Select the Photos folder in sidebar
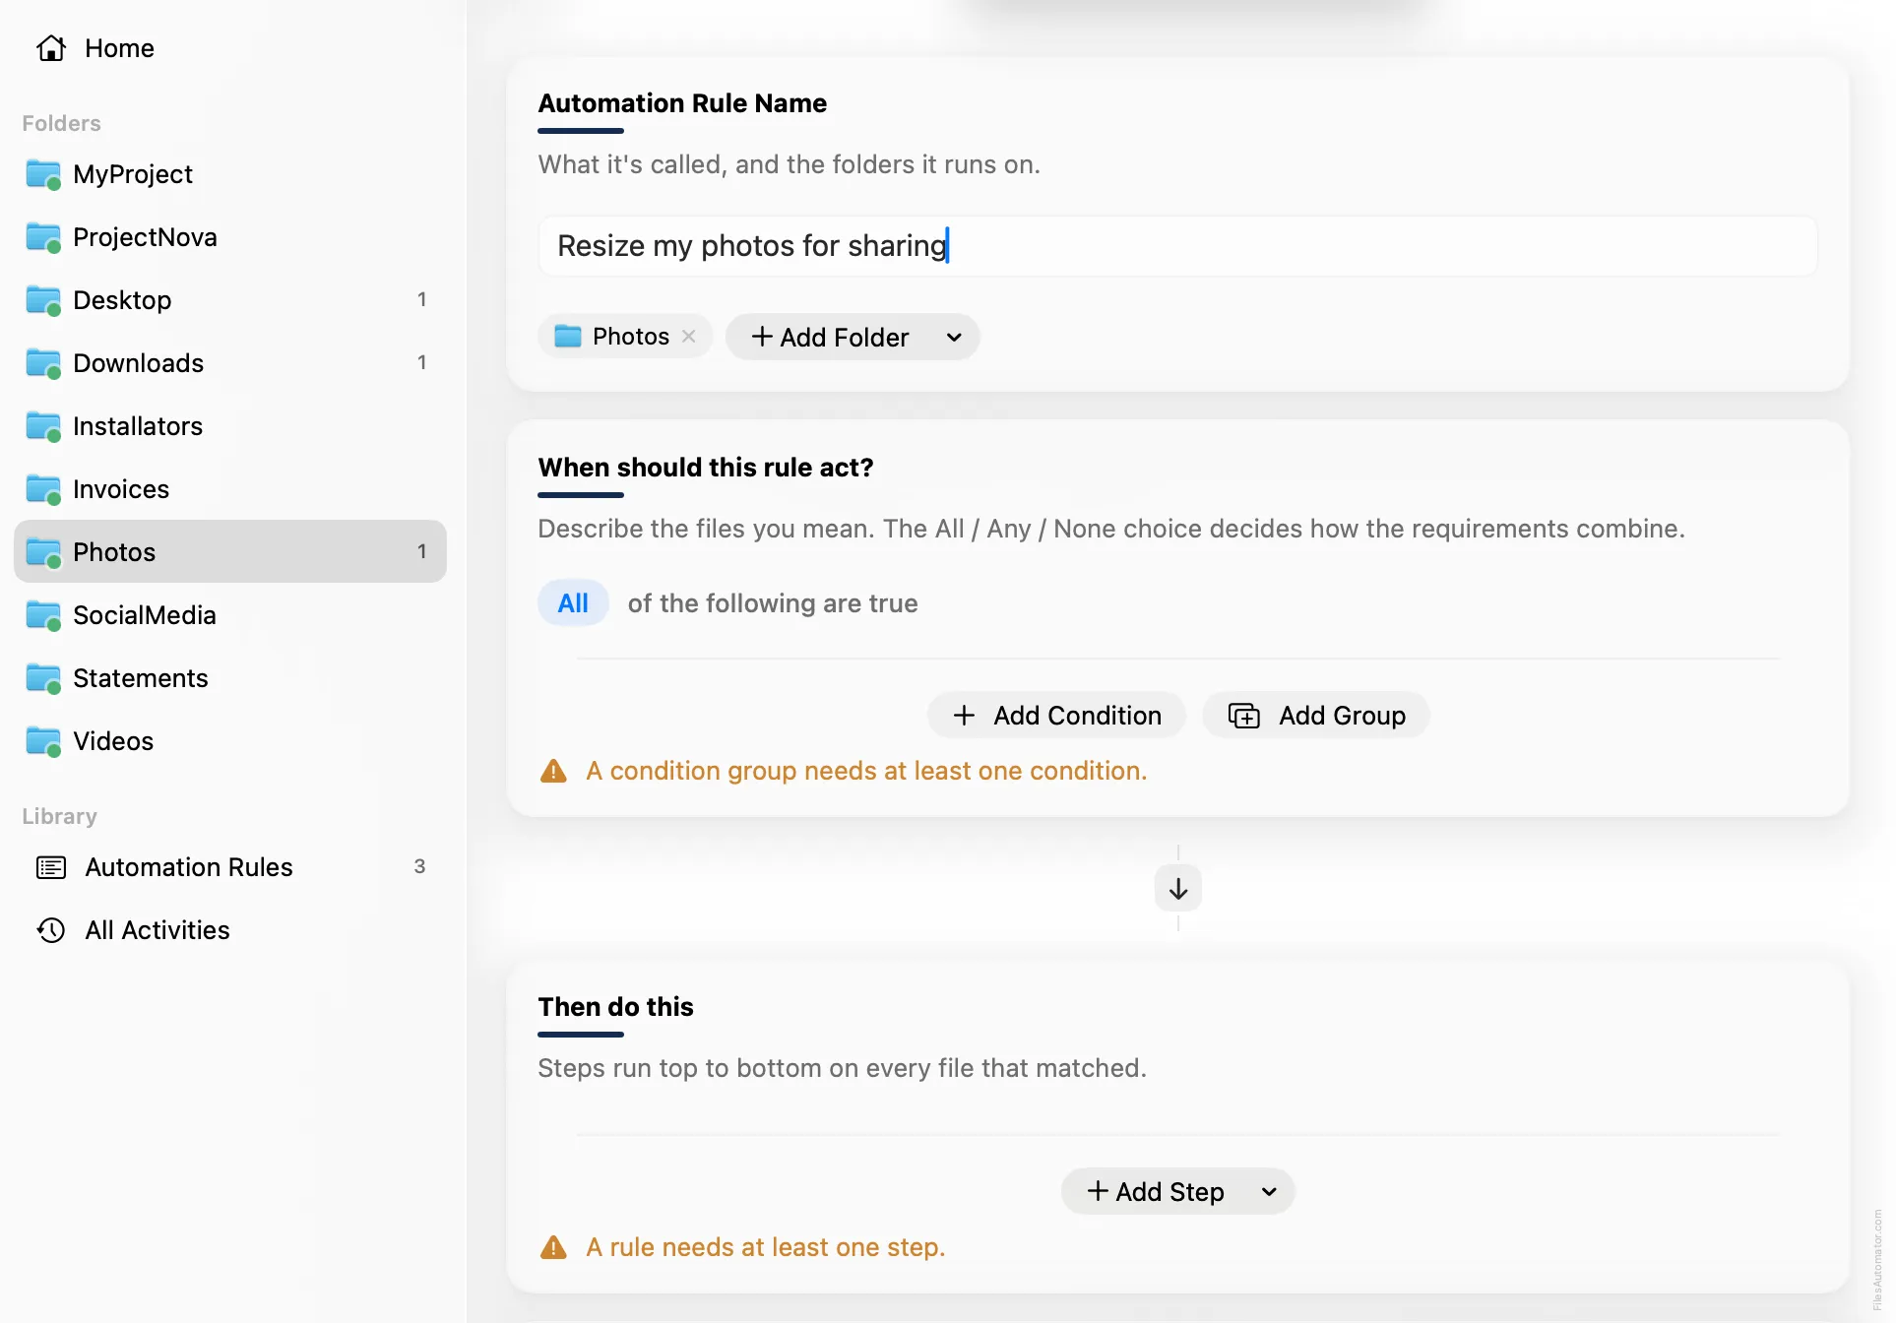This screenshot has height=1323, width=1896. 230,552
